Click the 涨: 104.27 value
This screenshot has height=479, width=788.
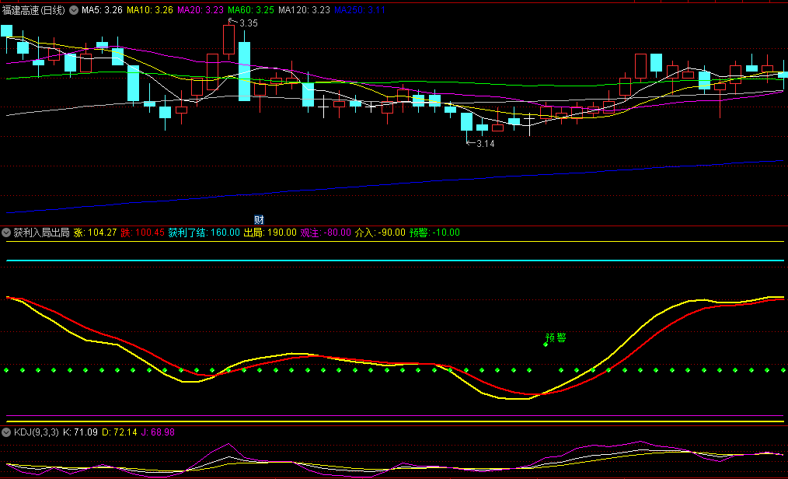click(95, 233)
